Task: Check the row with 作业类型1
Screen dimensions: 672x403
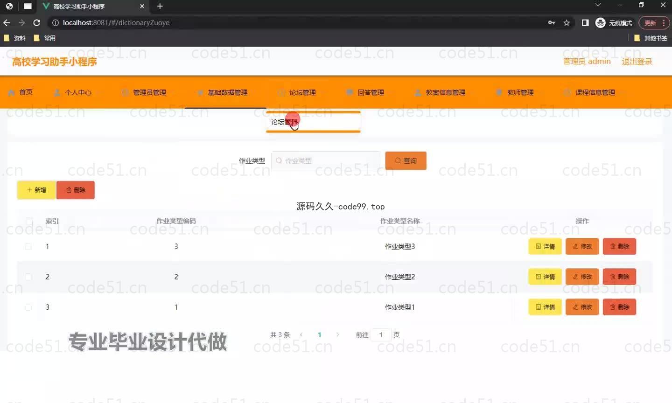Action: pyautogui.click(x=28, y=307)
